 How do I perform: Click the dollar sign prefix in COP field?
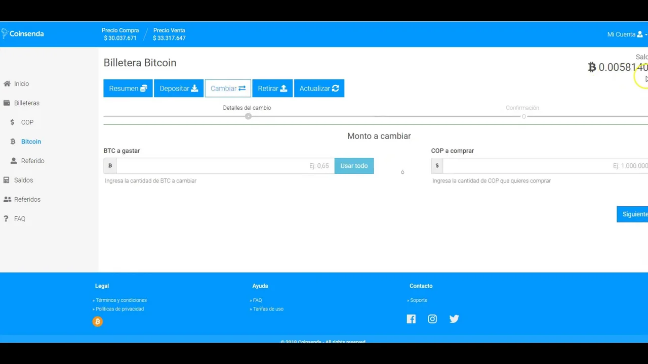tap(437, 166)
